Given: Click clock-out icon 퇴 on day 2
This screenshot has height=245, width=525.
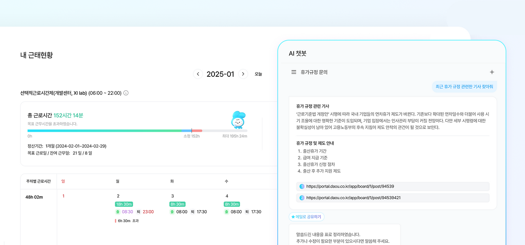Looking at the screenshot, I should [x=138, y=212].
